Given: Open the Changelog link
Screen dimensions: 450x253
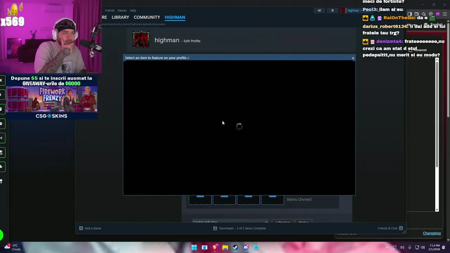Looking at the screenshot, I should (x=432, y=233).
